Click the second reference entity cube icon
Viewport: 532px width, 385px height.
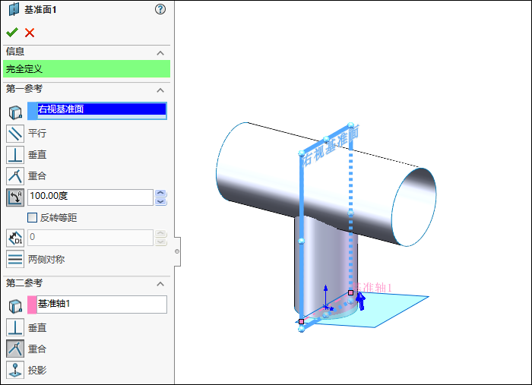(x=15, y=306)
